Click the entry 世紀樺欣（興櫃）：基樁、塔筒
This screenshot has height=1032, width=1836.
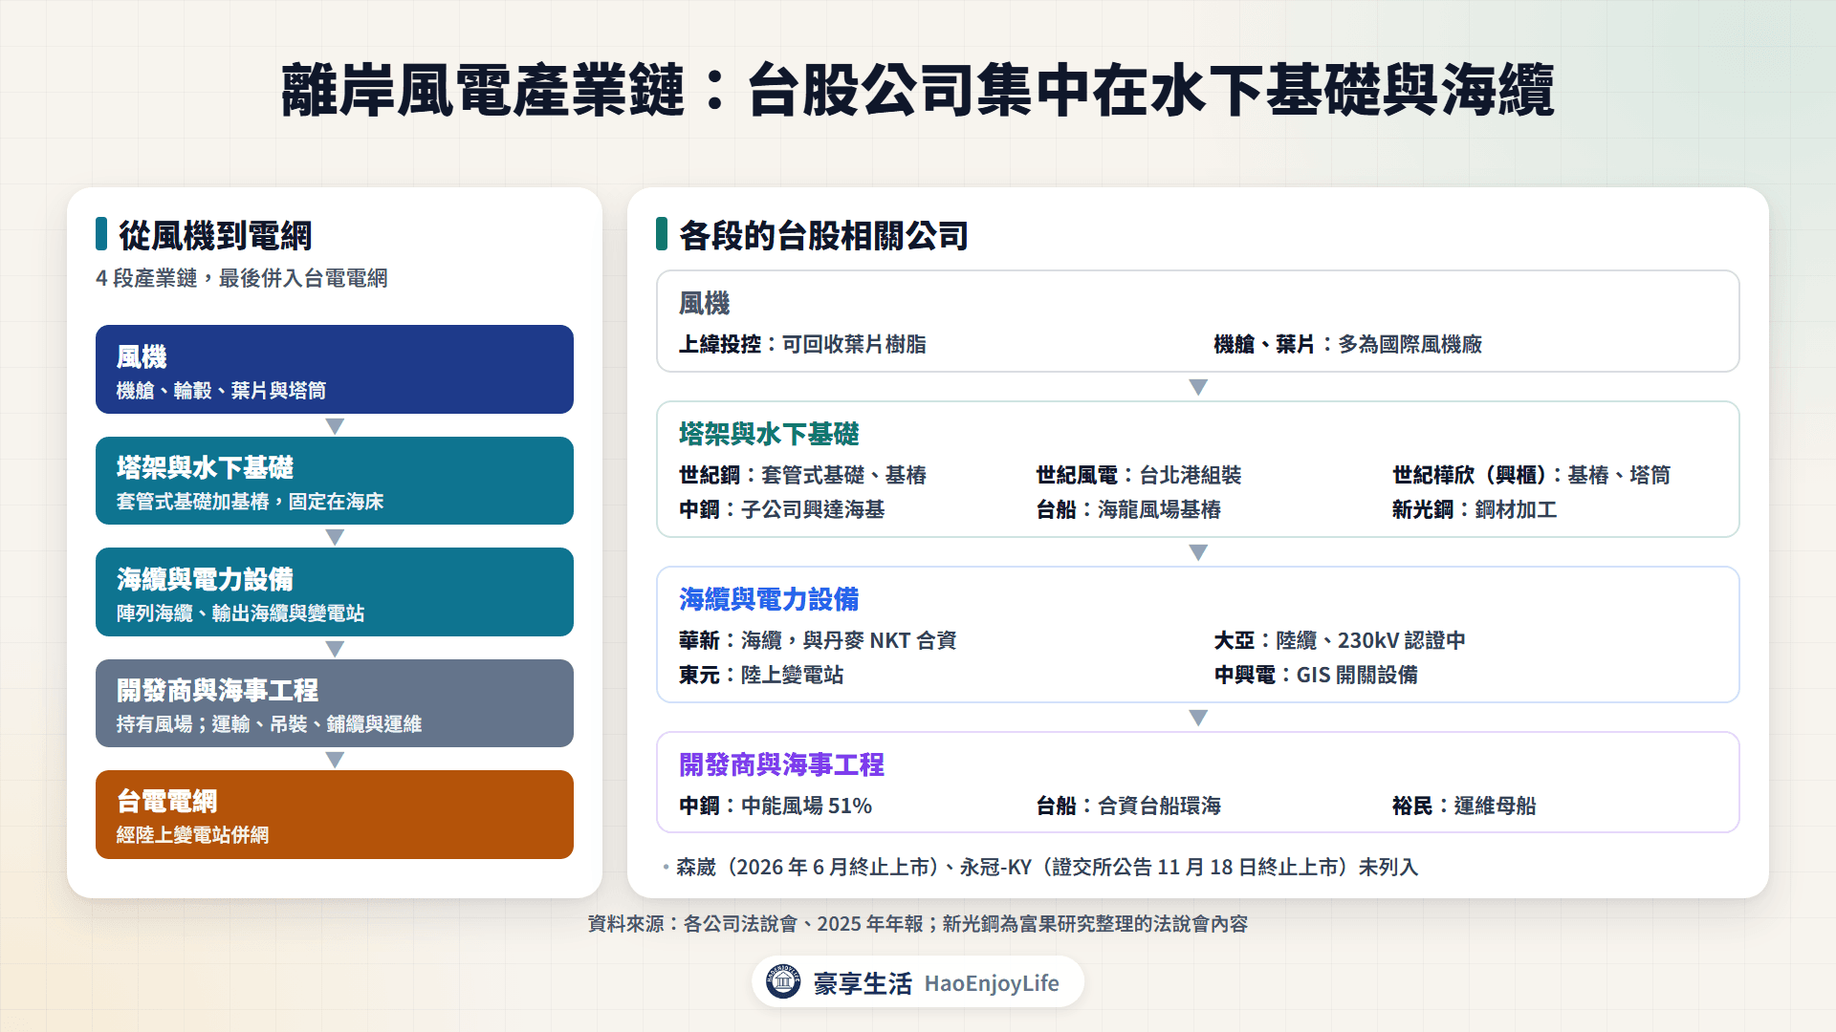(x=1531, y=475)
